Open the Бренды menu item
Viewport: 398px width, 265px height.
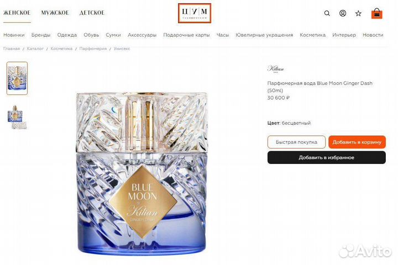(x=41, y=35)
